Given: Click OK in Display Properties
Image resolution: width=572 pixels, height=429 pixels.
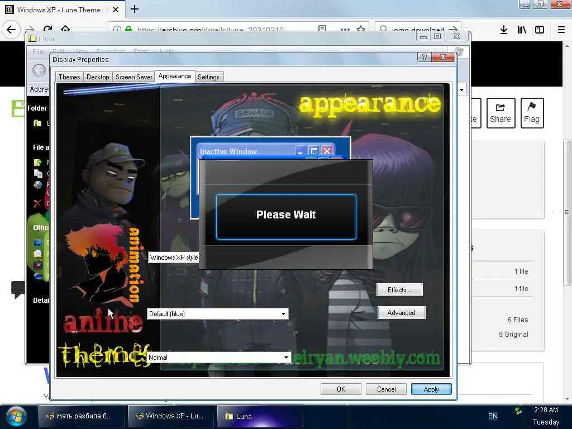Looking at the screenshot, I should 341,389.
